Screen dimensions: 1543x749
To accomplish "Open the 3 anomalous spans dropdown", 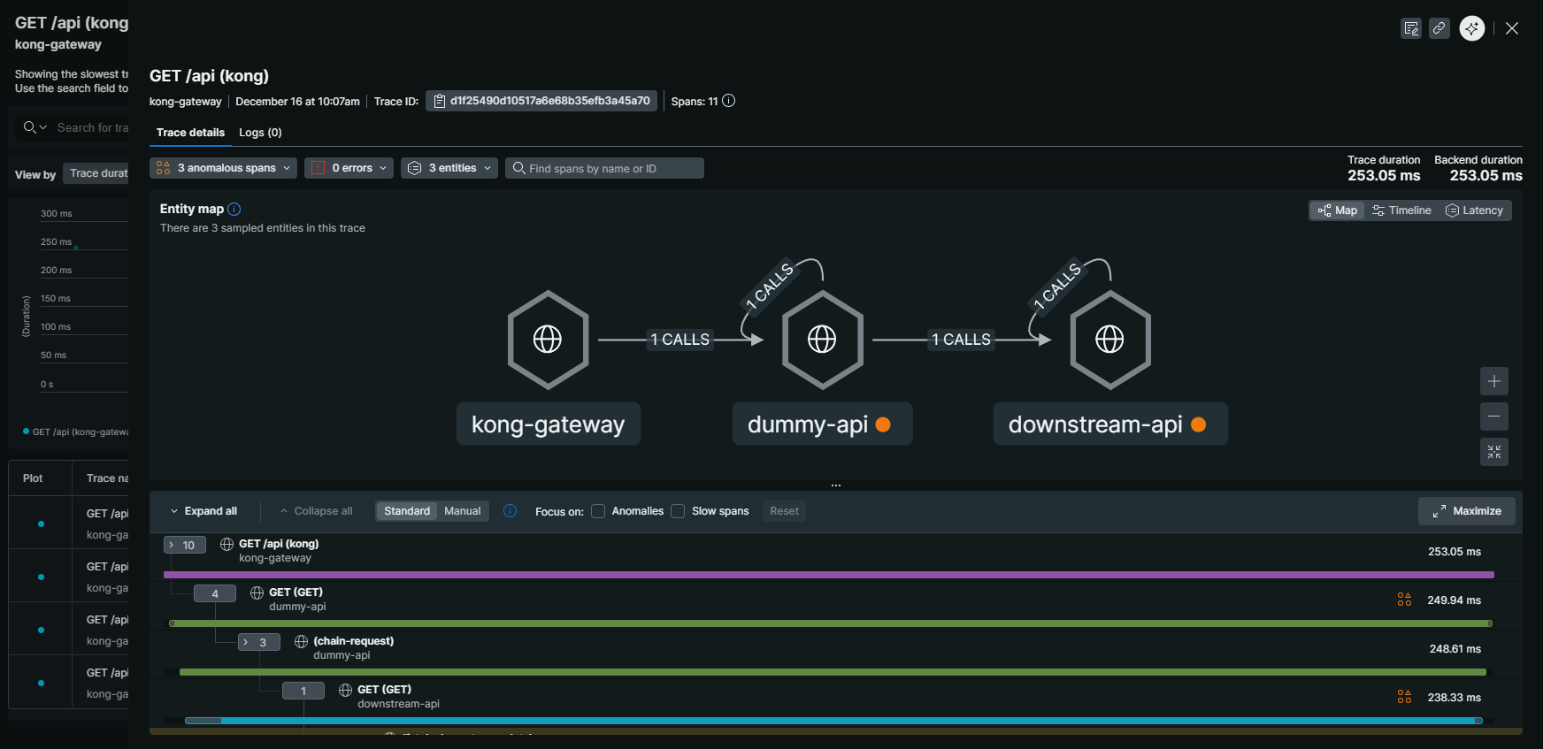I will (223, 168).
